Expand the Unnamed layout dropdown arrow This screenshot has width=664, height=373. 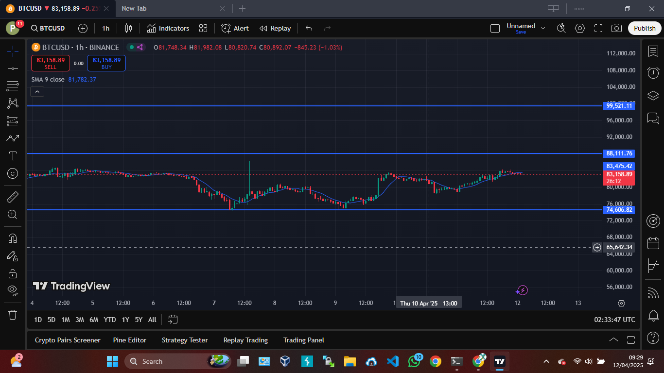[543, 28]
